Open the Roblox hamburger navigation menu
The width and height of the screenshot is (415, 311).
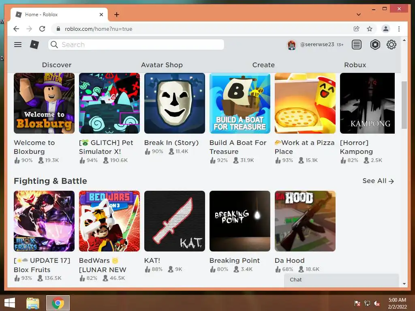(x=18, y=45)
